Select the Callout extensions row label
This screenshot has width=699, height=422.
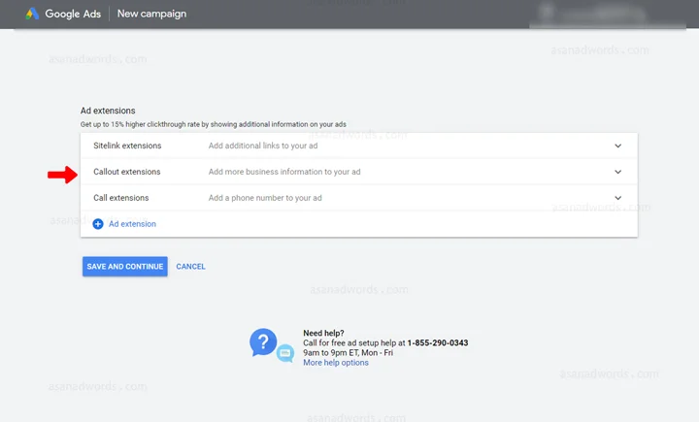coord(126,172)
